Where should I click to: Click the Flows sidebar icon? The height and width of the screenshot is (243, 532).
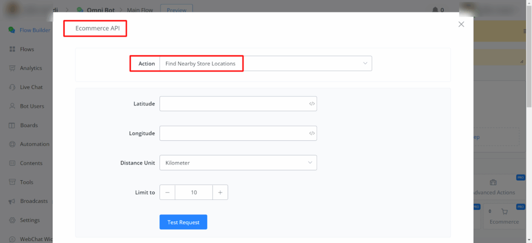[x=12, y=49]
